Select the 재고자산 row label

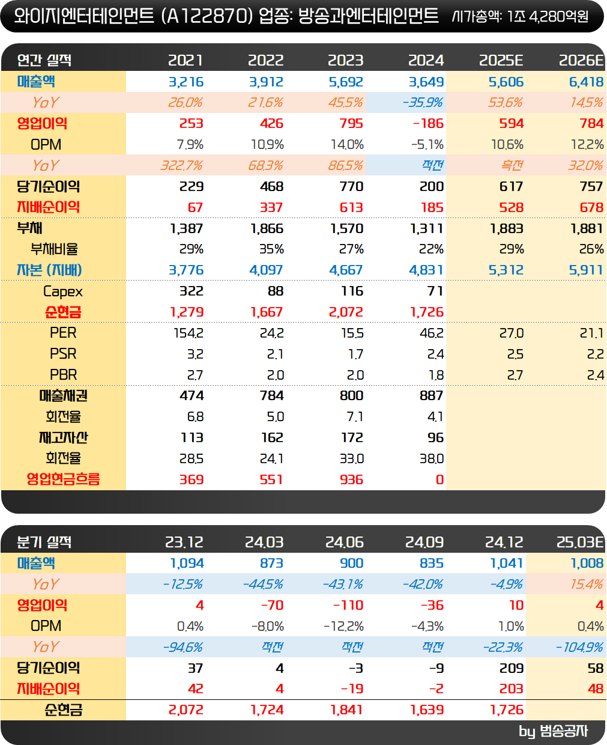(x=63, y=438)
